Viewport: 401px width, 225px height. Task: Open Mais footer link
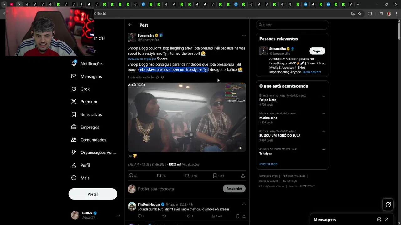[x=293, y=186]
